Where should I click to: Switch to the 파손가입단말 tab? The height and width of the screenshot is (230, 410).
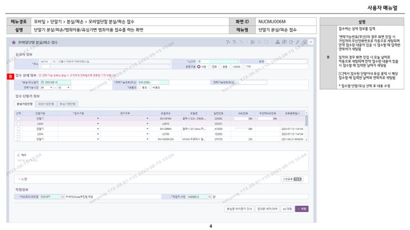point(46,104)
